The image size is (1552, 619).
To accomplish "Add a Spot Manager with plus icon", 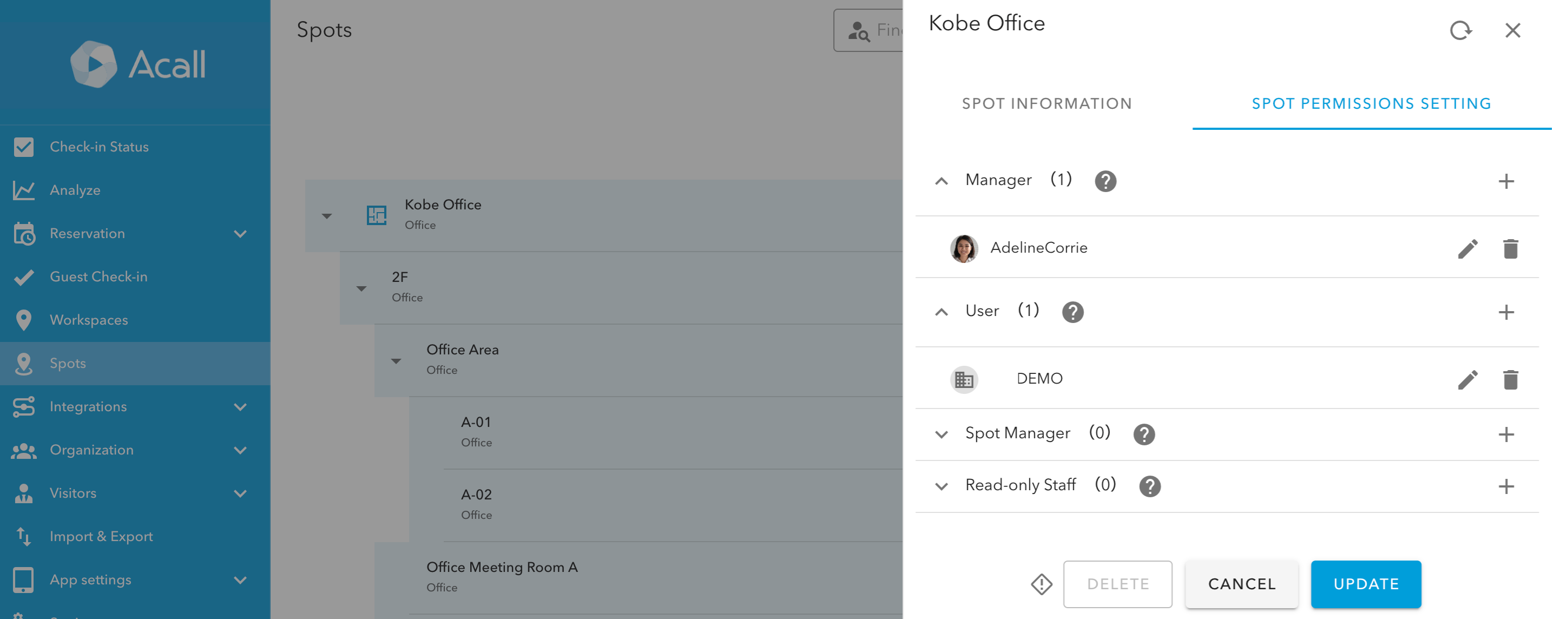I will click(x=1505, y=434).
